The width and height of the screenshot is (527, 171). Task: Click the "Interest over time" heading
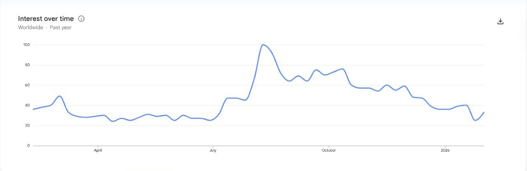[46, 19]
